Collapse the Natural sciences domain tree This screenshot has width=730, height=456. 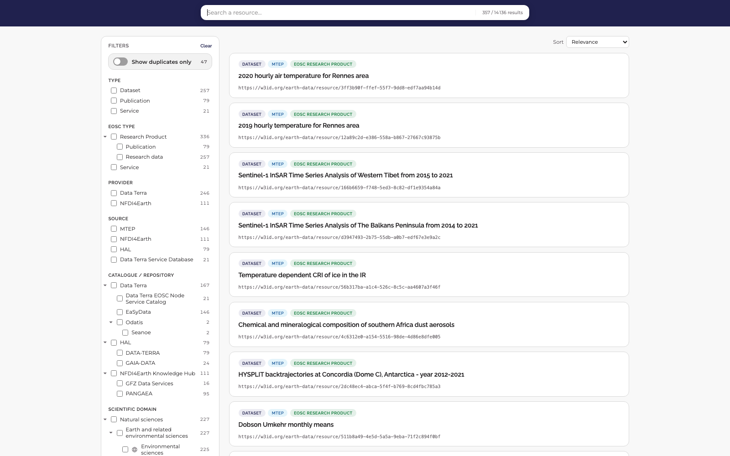[105, 420]
